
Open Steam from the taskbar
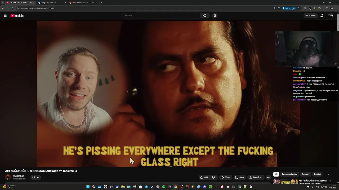(x=152, y=187)
